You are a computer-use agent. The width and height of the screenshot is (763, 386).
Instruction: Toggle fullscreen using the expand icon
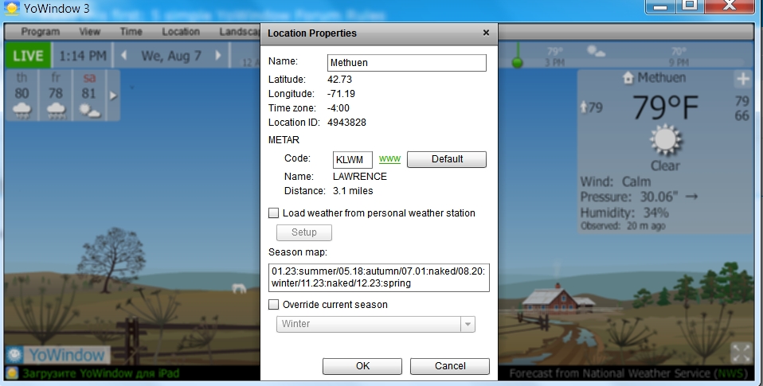[741, 353]
